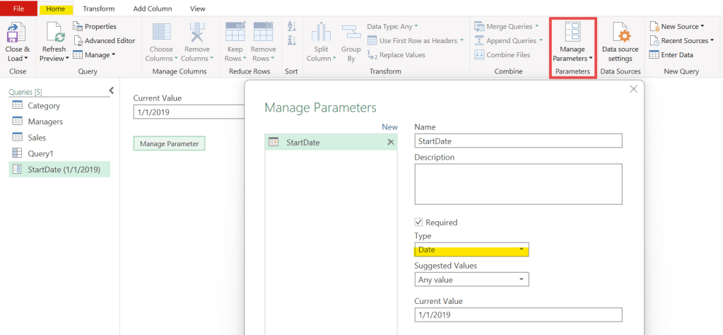Click the Sort ascending icon
This screenshot has height=335, width=723.
291,28
